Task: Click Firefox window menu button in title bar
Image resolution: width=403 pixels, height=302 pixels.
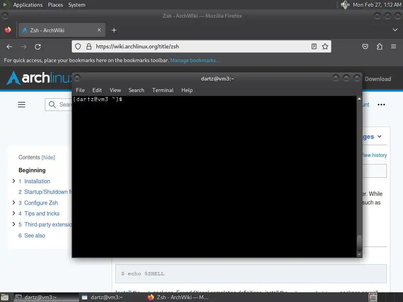Action: click(5, 16)
